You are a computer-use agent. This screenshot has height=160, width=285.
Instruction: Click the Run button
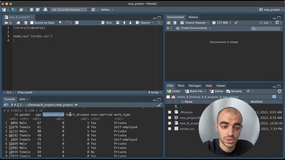(x=107, y=23)
